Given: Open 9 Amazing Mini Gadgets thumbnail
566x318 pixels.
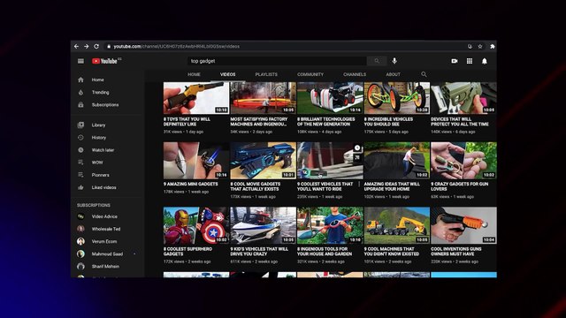Looking at the screenshot, I should point(196,161).
